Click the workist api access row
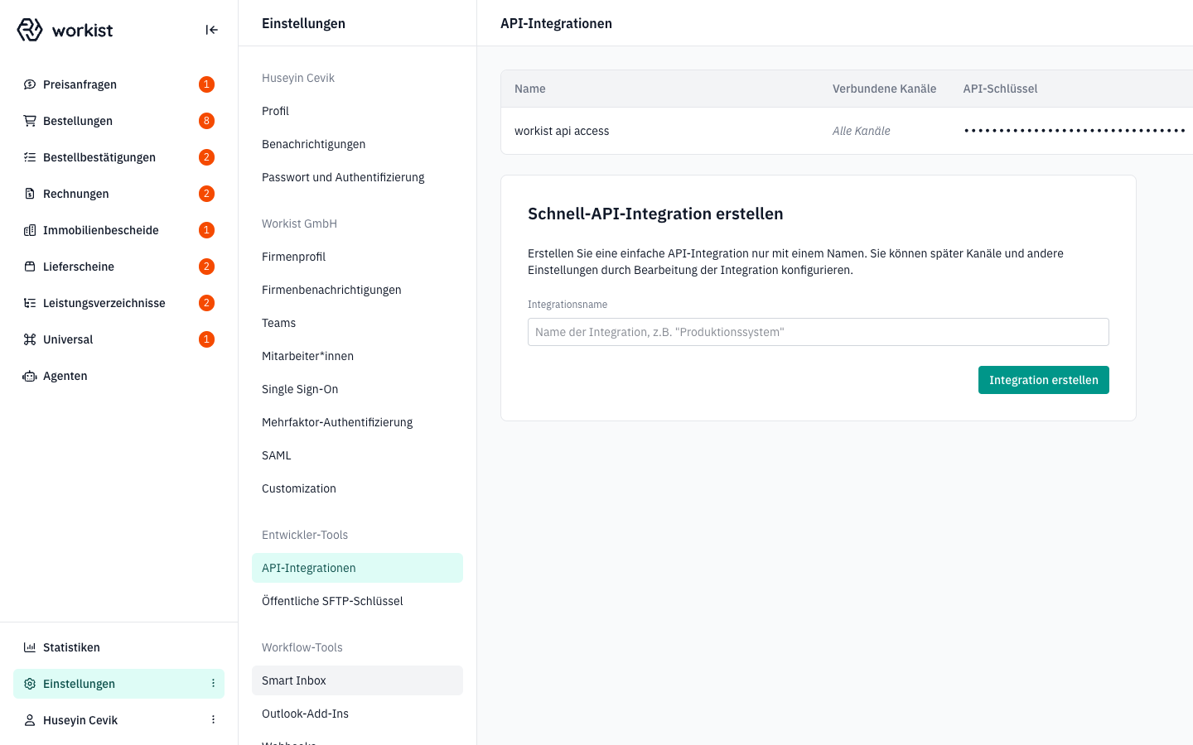The width and height of the screenshot is (1193, 745). click(847, 131)
